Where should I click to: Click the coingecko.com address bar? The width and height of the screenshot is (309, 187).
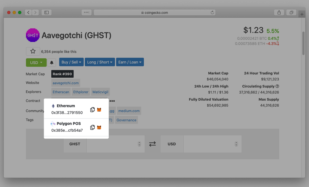154,12
